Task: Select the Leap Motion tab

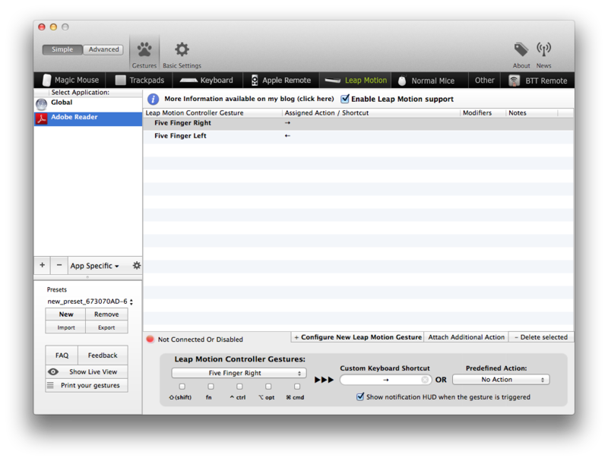Action: 355,81
